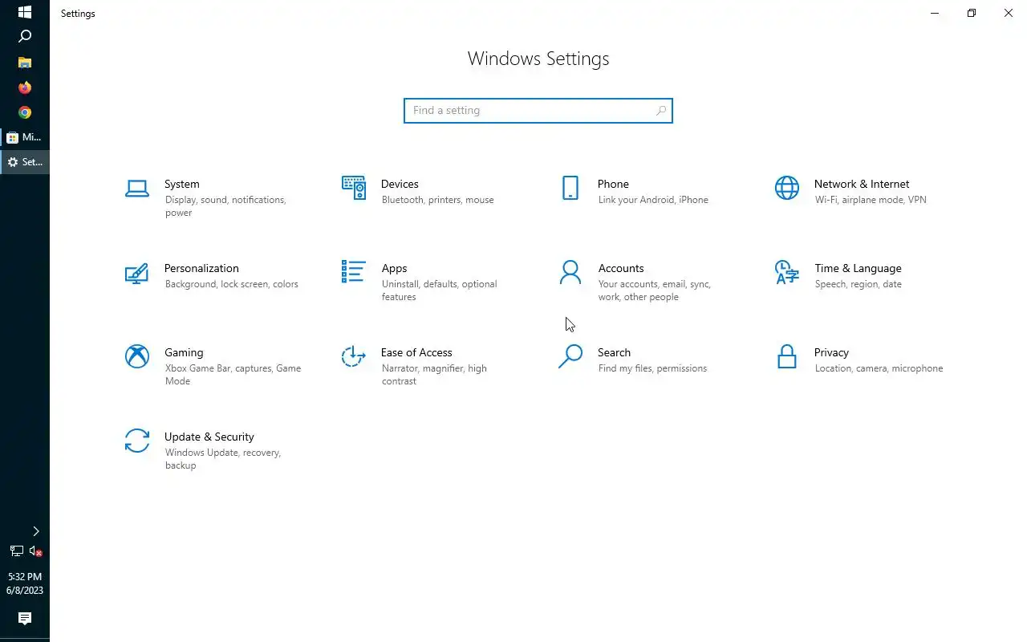Open Update & Security title link

tap(209, 437)
